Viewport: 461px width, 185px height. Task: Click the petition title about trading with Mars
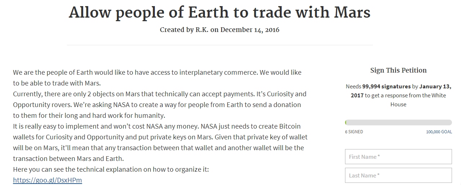point(219,12)
